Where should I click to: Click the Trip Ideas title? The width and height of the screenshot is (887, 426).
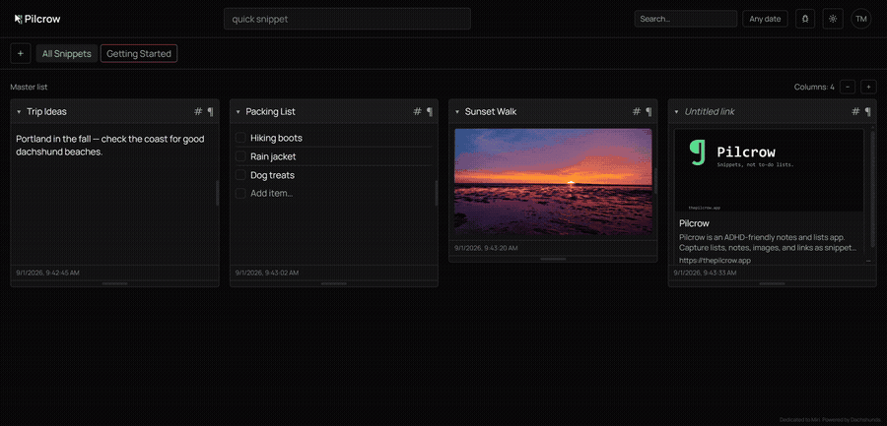coord(46,111)
